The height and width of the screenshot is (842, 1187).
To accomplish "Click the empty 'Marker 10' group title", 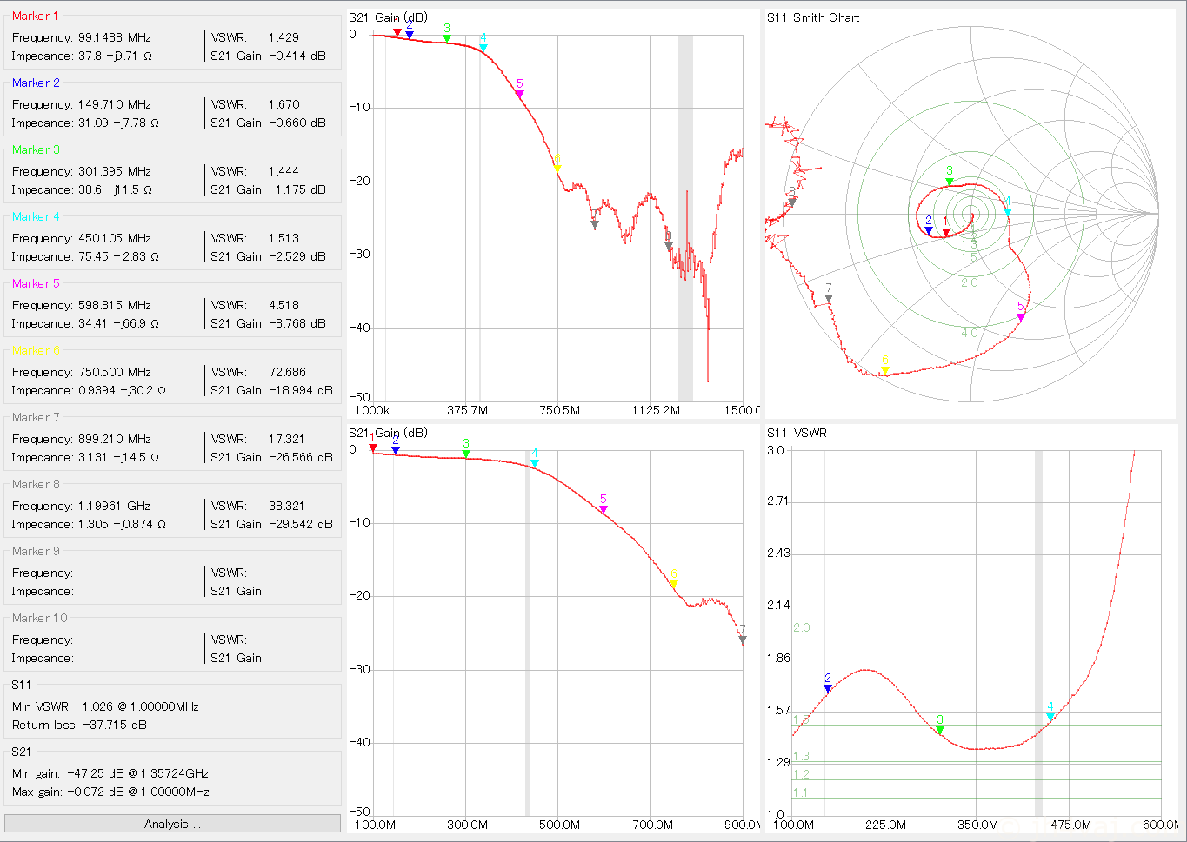I will click(39, 618).
